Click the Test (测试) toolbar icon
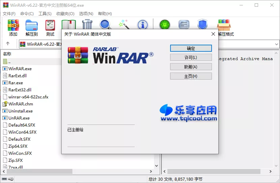Screen dimensions: 280x183 (x=50, y=25)
